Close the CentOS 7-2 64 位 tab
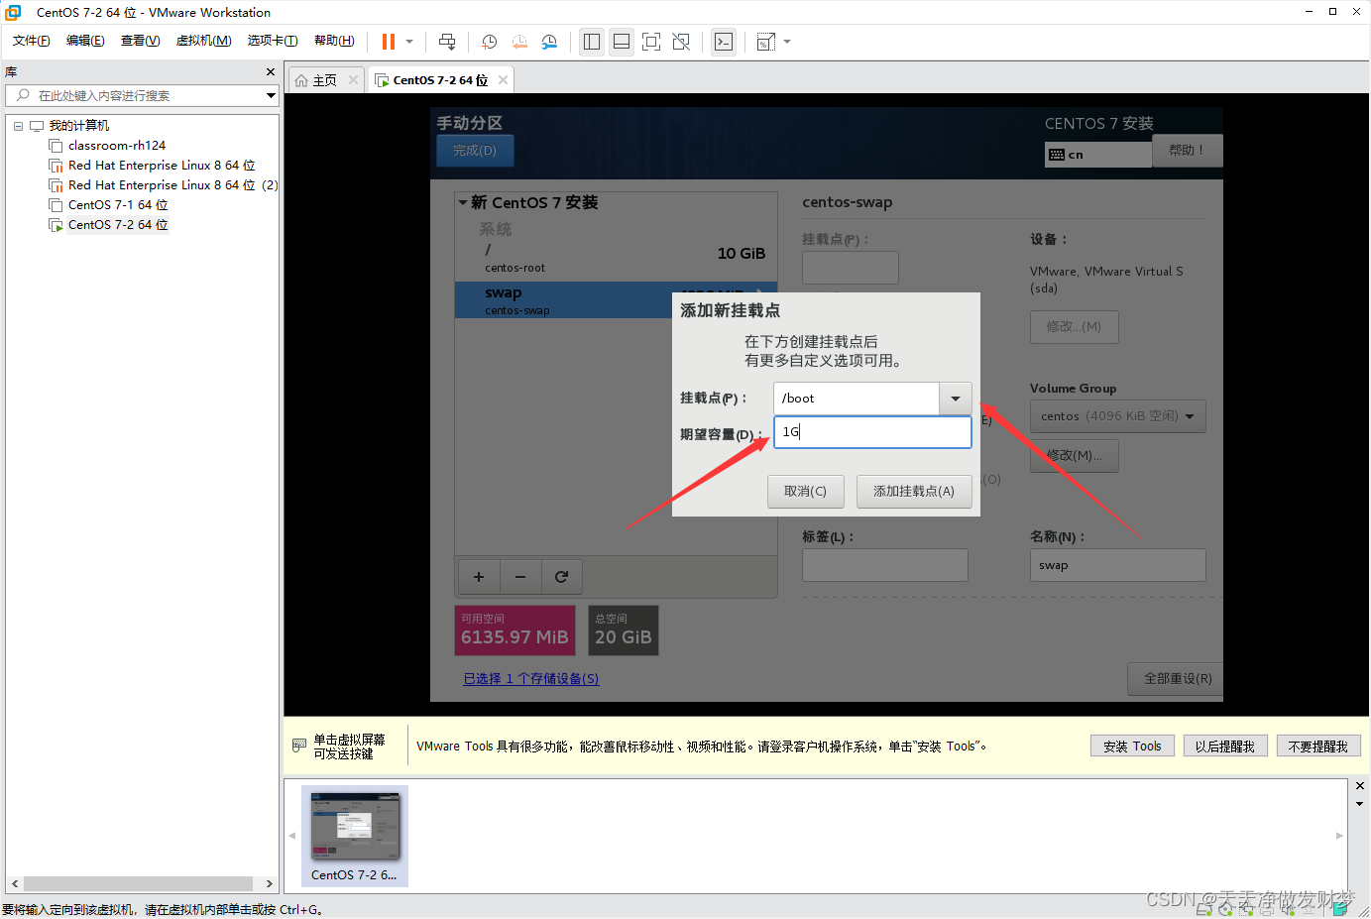 504,80
